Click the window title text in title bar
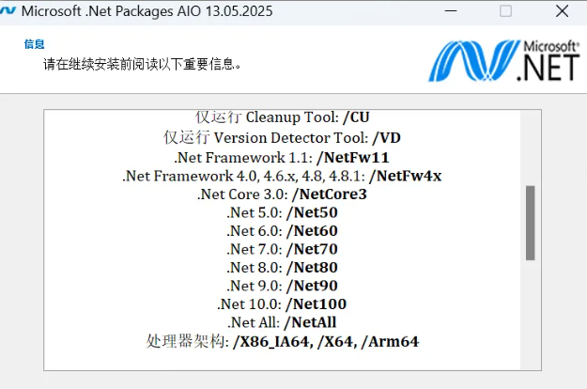587x389 pixels. coord(147,11)
